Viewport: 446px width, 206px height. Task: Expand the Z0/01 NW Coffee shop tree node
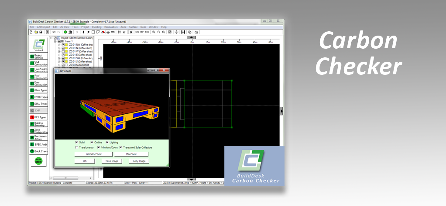point(59,44)
